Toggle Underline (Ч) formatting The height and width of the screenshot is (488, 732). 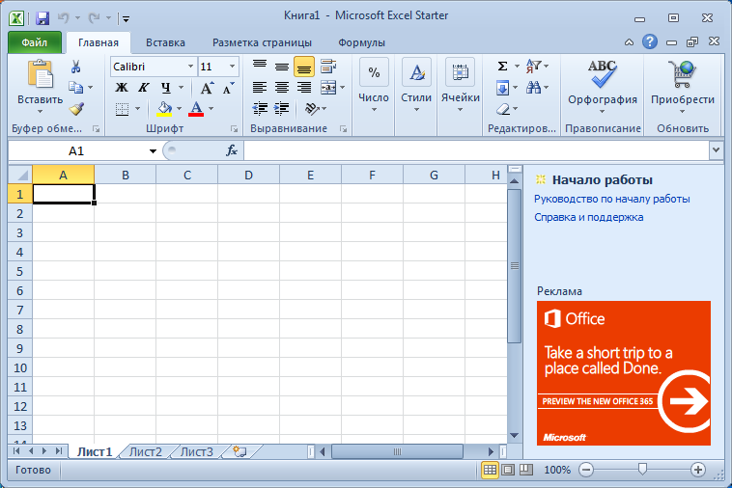point(166,88)
